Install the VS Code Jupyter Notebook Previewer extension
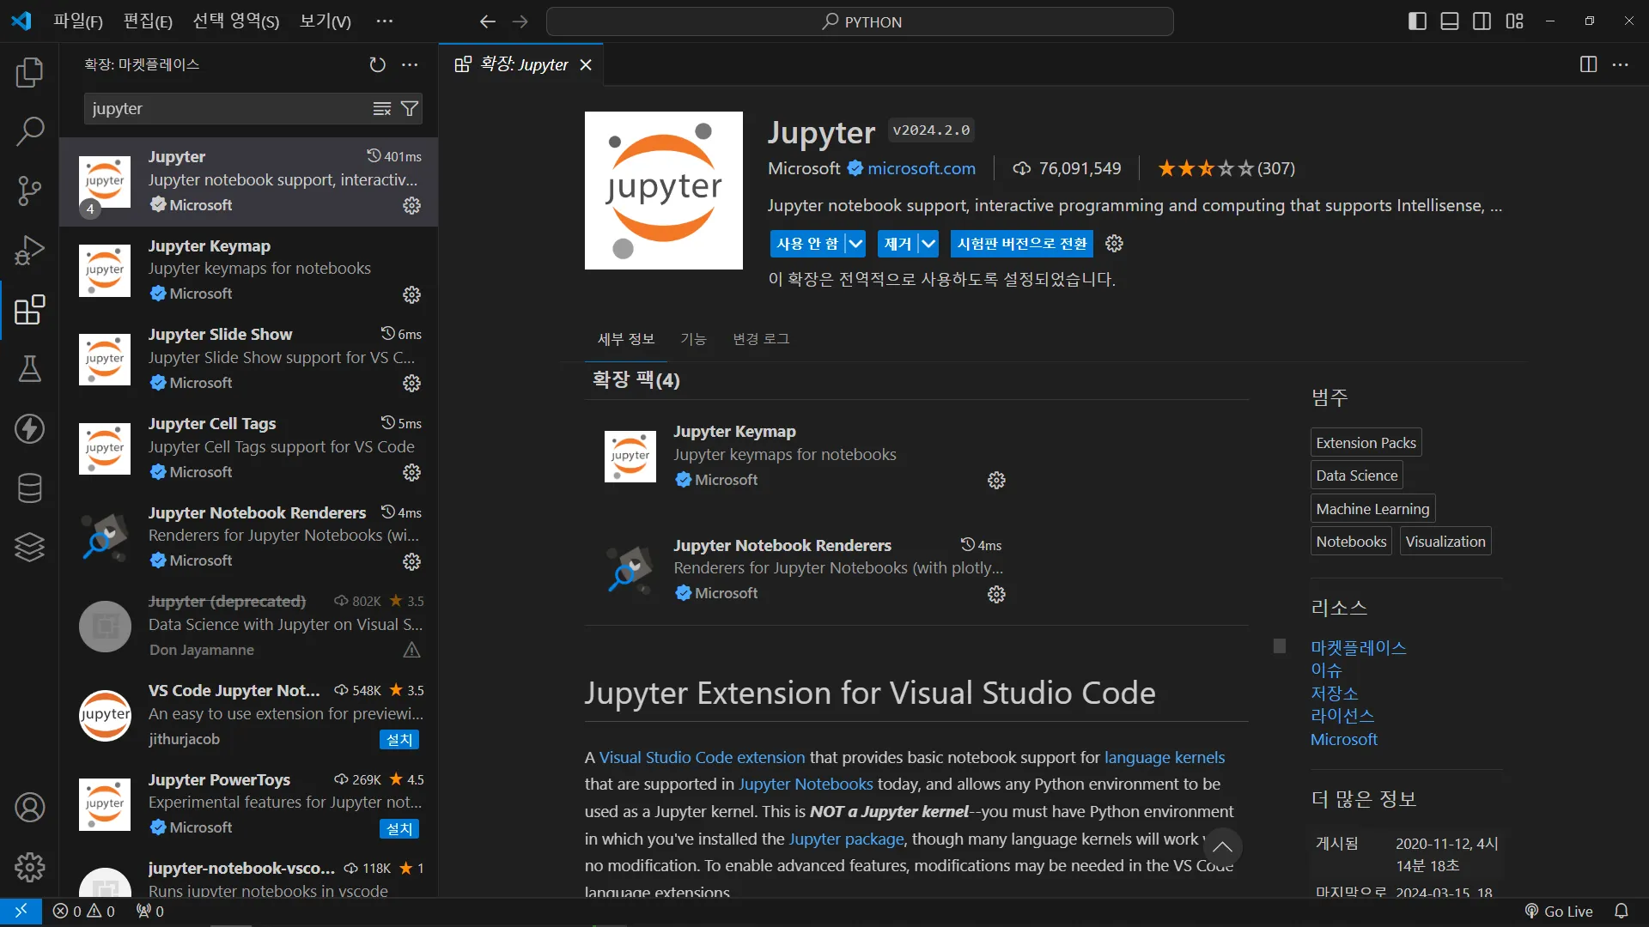The height and width of the screenshot is (927, 1649). [x=399, y=740]
